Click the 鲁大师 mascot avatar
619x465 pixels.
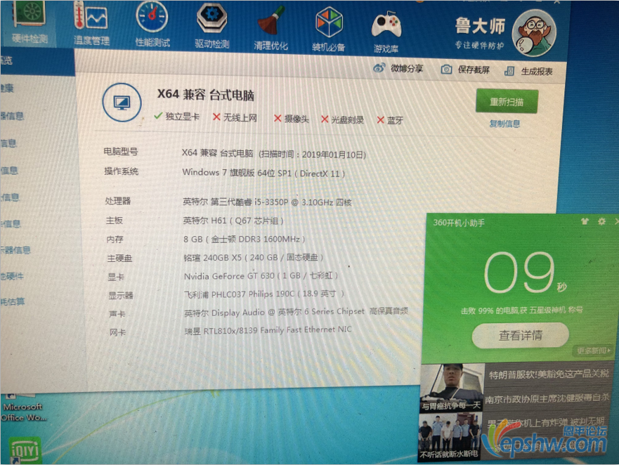point(534,33)
